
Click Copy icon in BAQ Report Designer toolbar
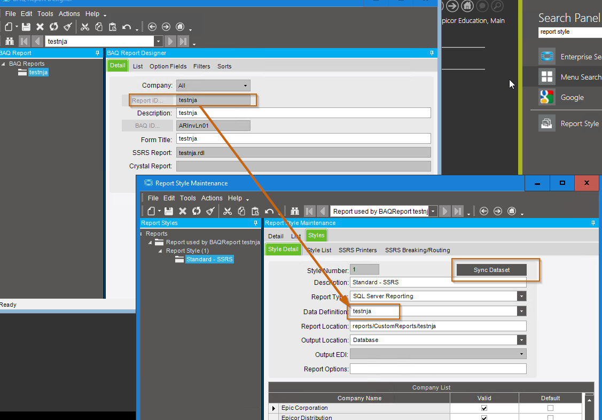point(99,27)
